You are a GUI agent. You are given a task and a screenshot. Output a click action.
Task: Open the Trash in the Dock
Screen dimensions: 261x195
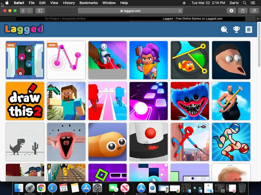tap(242, 188)
